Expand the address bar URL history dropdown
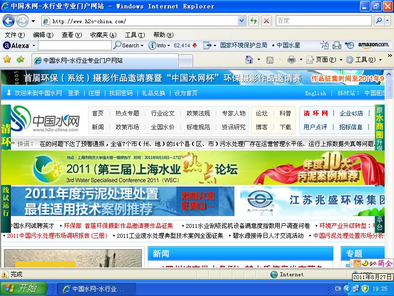Screen dimensions: 394x296 point(241,21)
